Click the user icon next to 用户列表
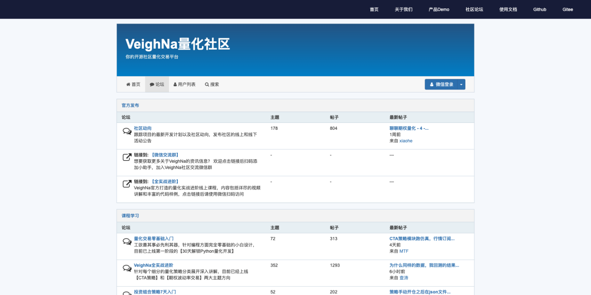This screenshot has width=591, height=295. pos(176,84)
